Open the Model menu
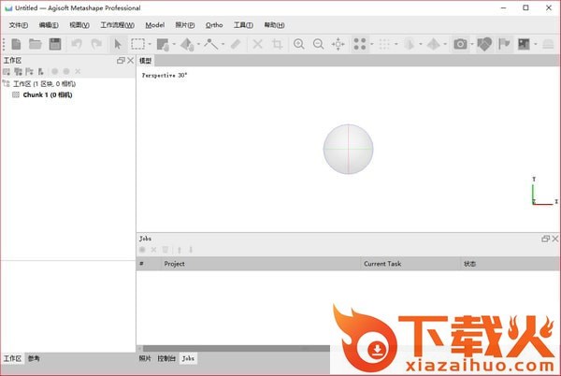 pyautogui.click(x=155, y=25)
